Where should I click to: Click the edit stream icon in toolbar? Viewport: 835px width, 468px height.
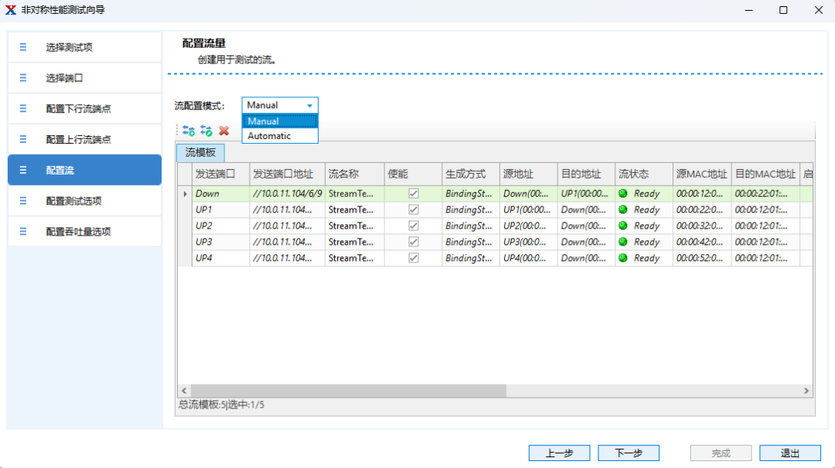pos(206,131)
